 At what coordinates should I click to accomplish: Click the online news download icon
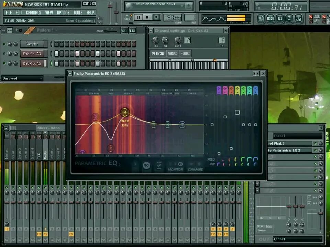pyautogui.click(x=189, y=6)
